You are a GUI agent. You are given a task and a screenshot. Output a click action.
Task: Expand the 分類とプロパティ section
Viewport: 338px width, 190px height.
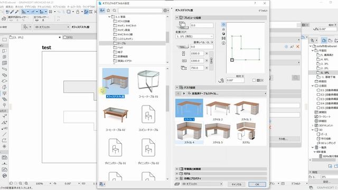(177, 178)
